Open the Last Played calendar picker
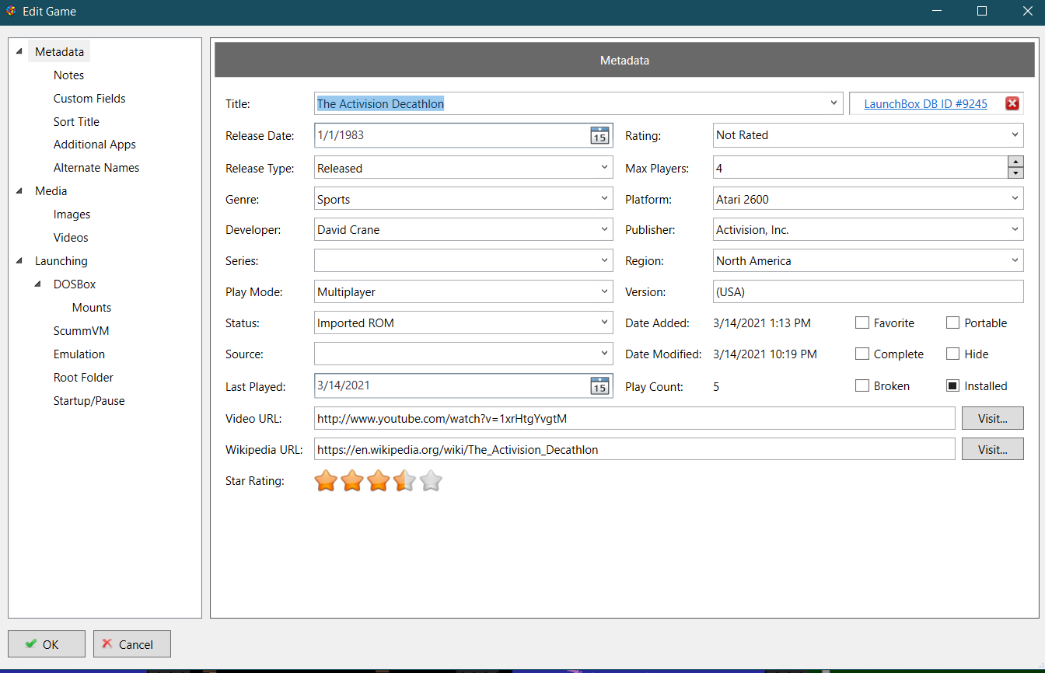This screenshot has width=1045, height=673. 599,385
